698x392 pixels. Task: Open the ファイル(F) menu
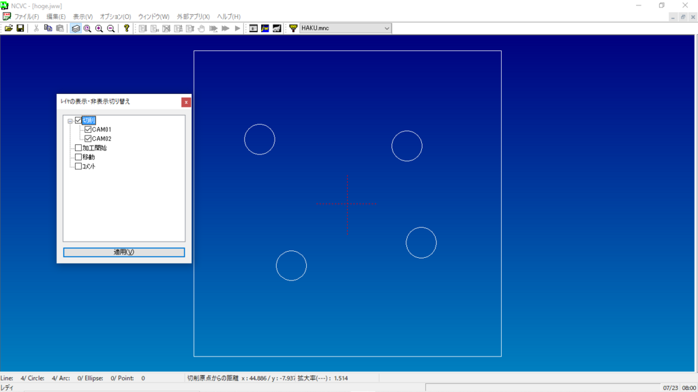click(x=27, y=16)
